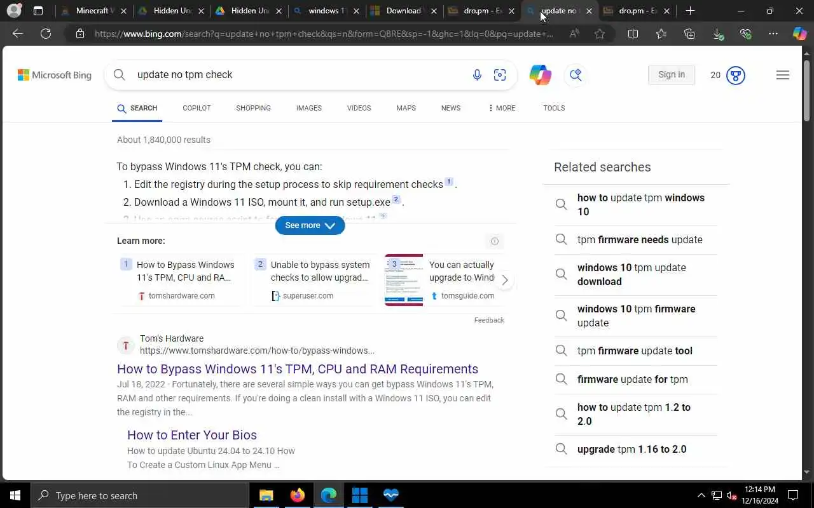
Task: Open the Learn more info icon
Action: pyautogui.click(x=495, y=241)
